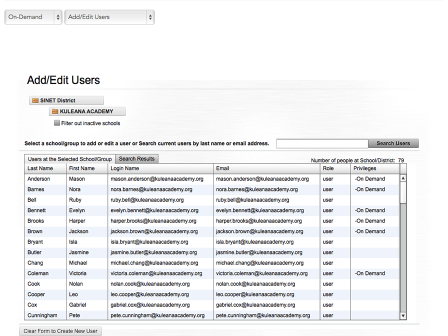Click login name leo.cooper@kuleanaacademy.org
Screen dimensions: 448x336
click(x=149, y=294)
